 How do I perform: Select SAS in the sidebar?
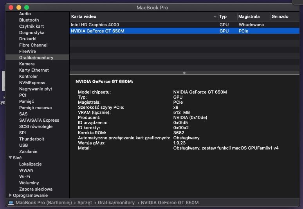coord(23,114)
